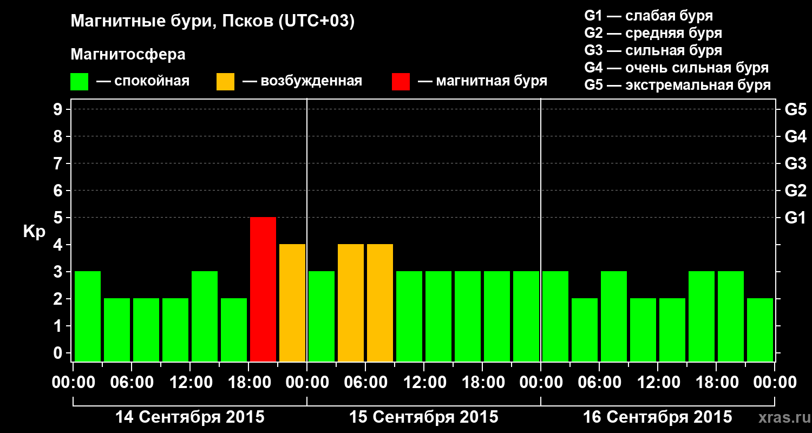Click legend line 'G3 — сильная буря'
Image resolution: width=812 pixels, height=433 pixels.
653,50
